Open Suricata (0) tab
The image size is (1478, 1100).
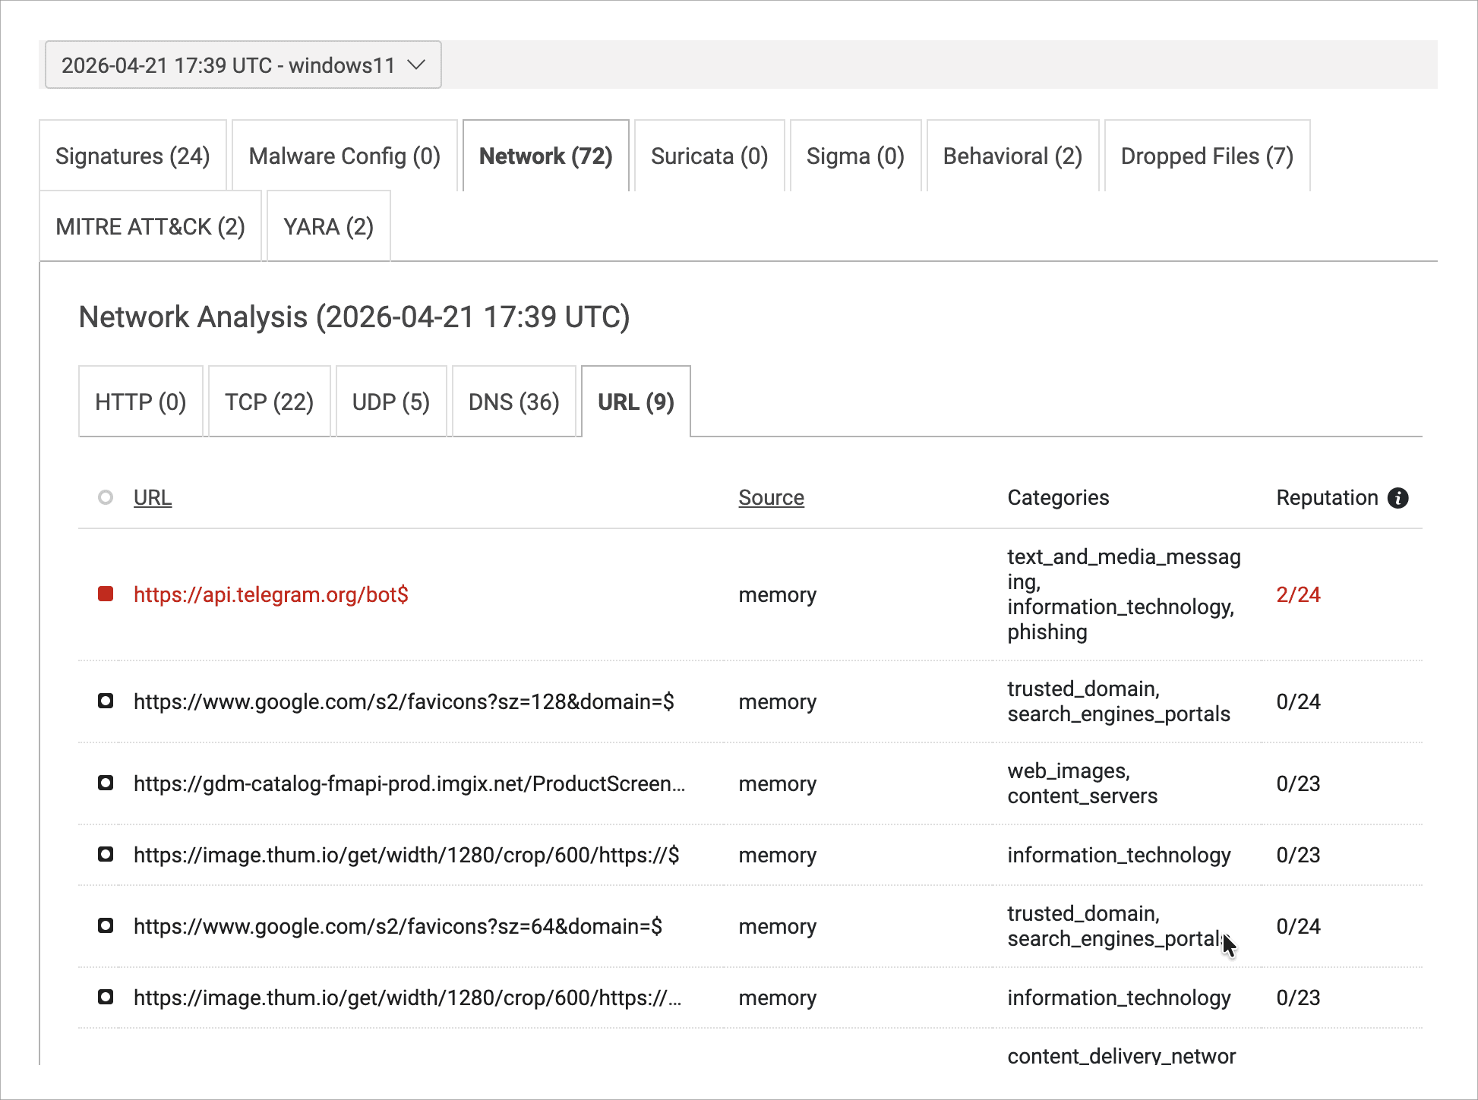709,156
